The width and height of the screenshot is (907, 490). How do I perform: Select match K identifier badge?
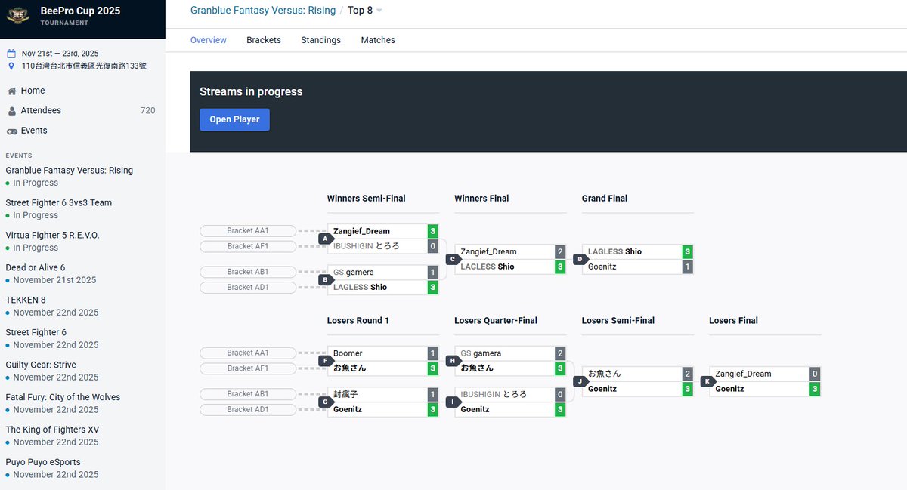(707, 381)
